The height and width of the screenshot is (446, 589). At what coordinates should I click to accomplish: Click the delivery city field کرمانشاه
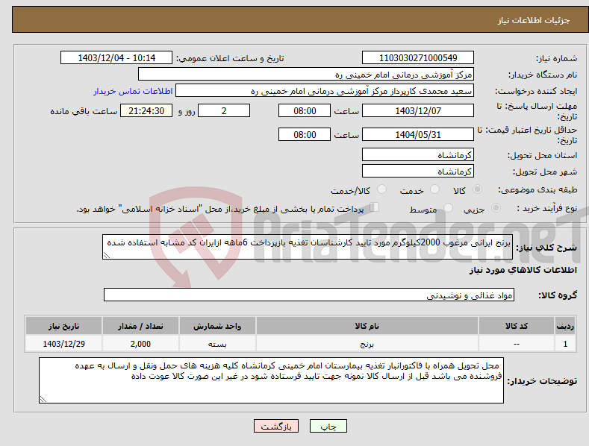pos(418,172)
